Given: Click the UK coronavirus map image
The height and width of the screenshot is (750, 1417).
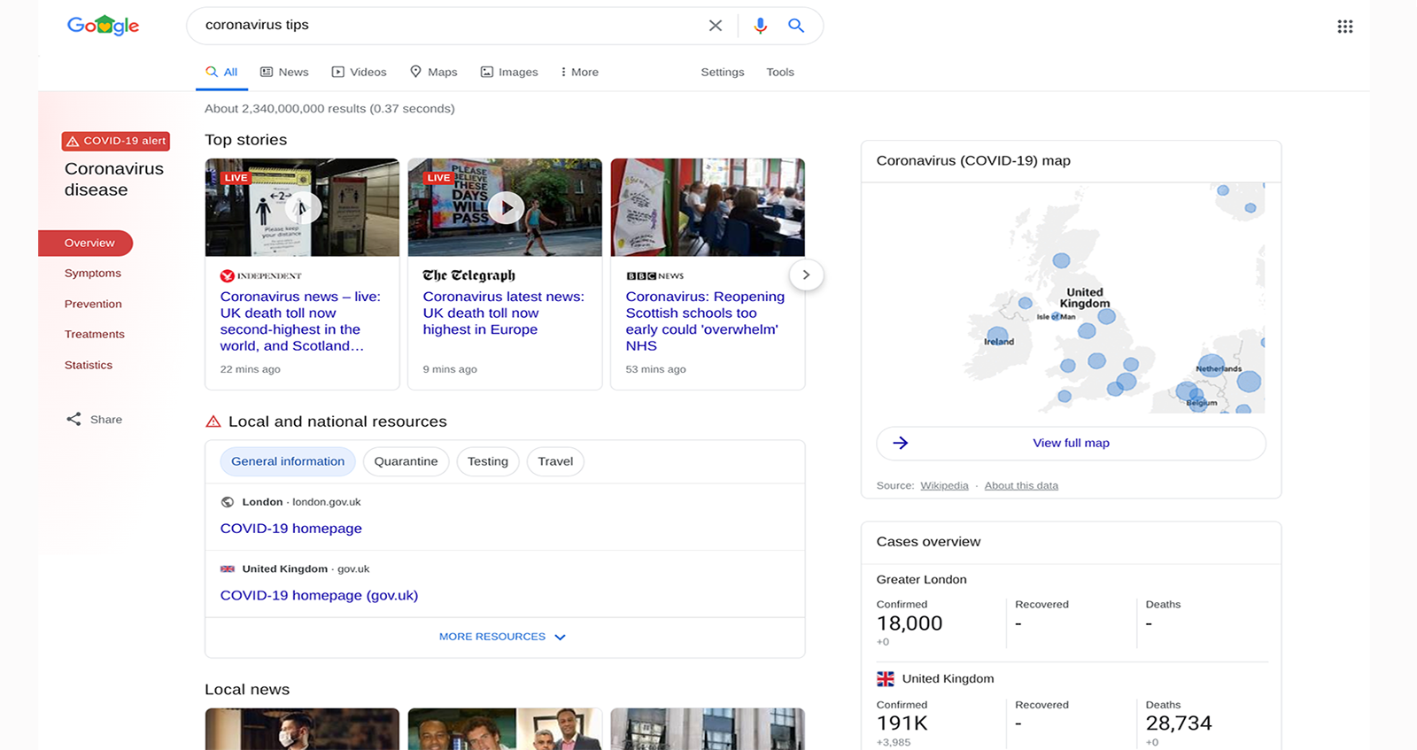Looking at the screenshot, I should coord(1071,298).
